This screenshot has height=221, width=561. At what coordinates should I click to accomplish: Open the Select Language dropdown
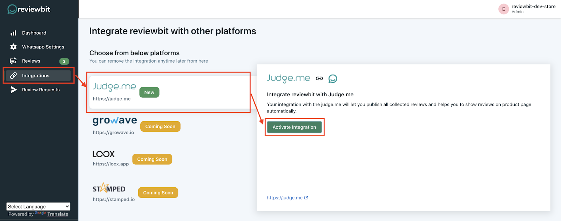38,207
